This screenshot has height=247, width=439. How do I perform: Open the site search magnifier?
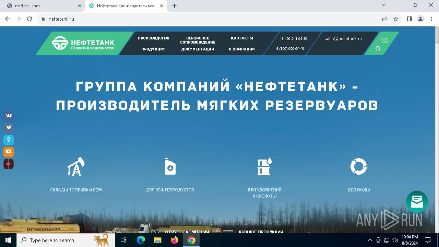coord(378,49)
